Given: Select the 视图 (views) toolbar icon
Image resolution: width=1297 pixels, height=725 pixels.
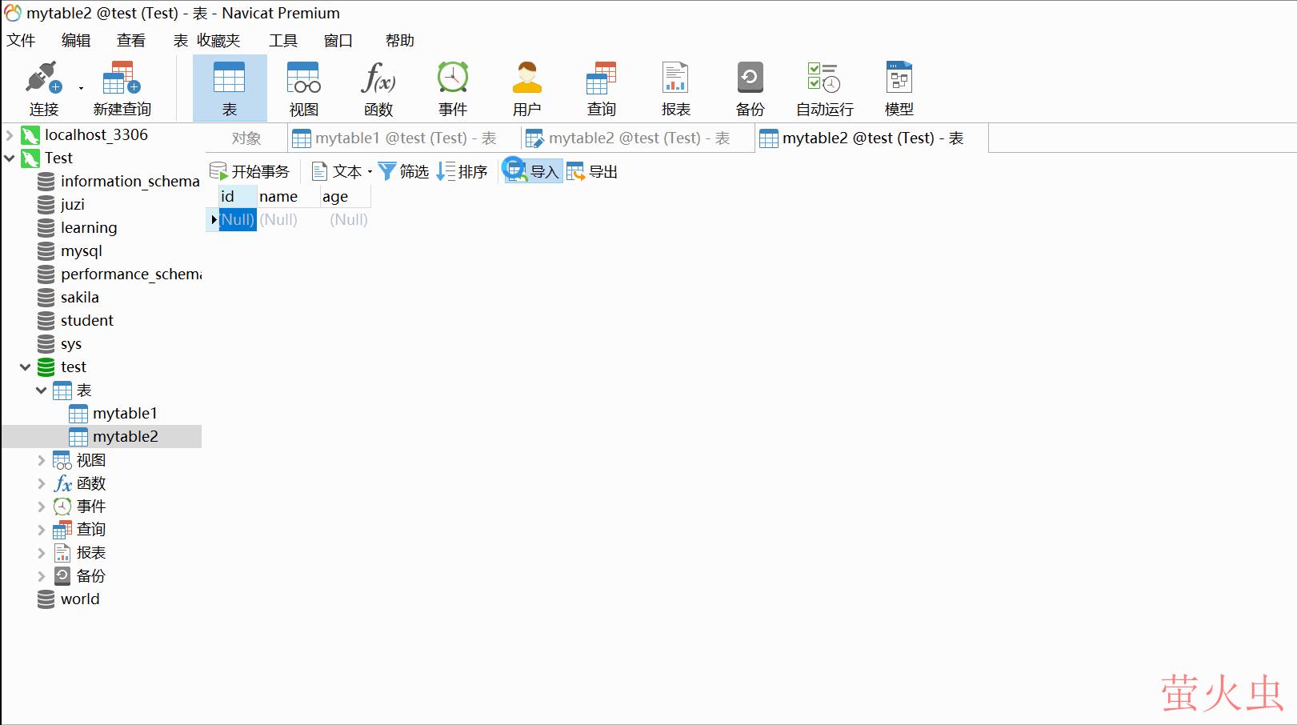Looking at the screenshot, I should coord(302,88).
